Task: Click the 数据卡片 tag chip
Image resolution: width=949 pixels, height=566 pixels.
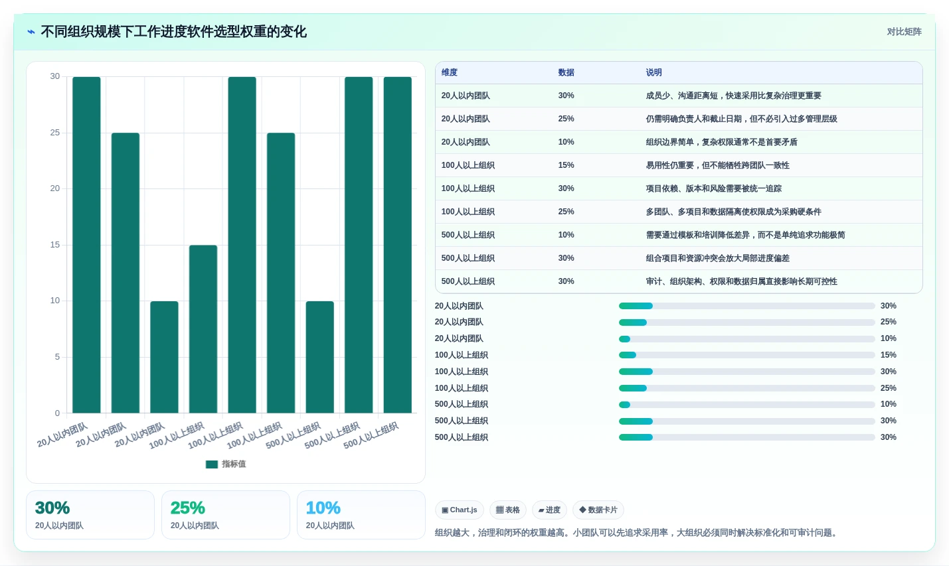Action: 598,510
